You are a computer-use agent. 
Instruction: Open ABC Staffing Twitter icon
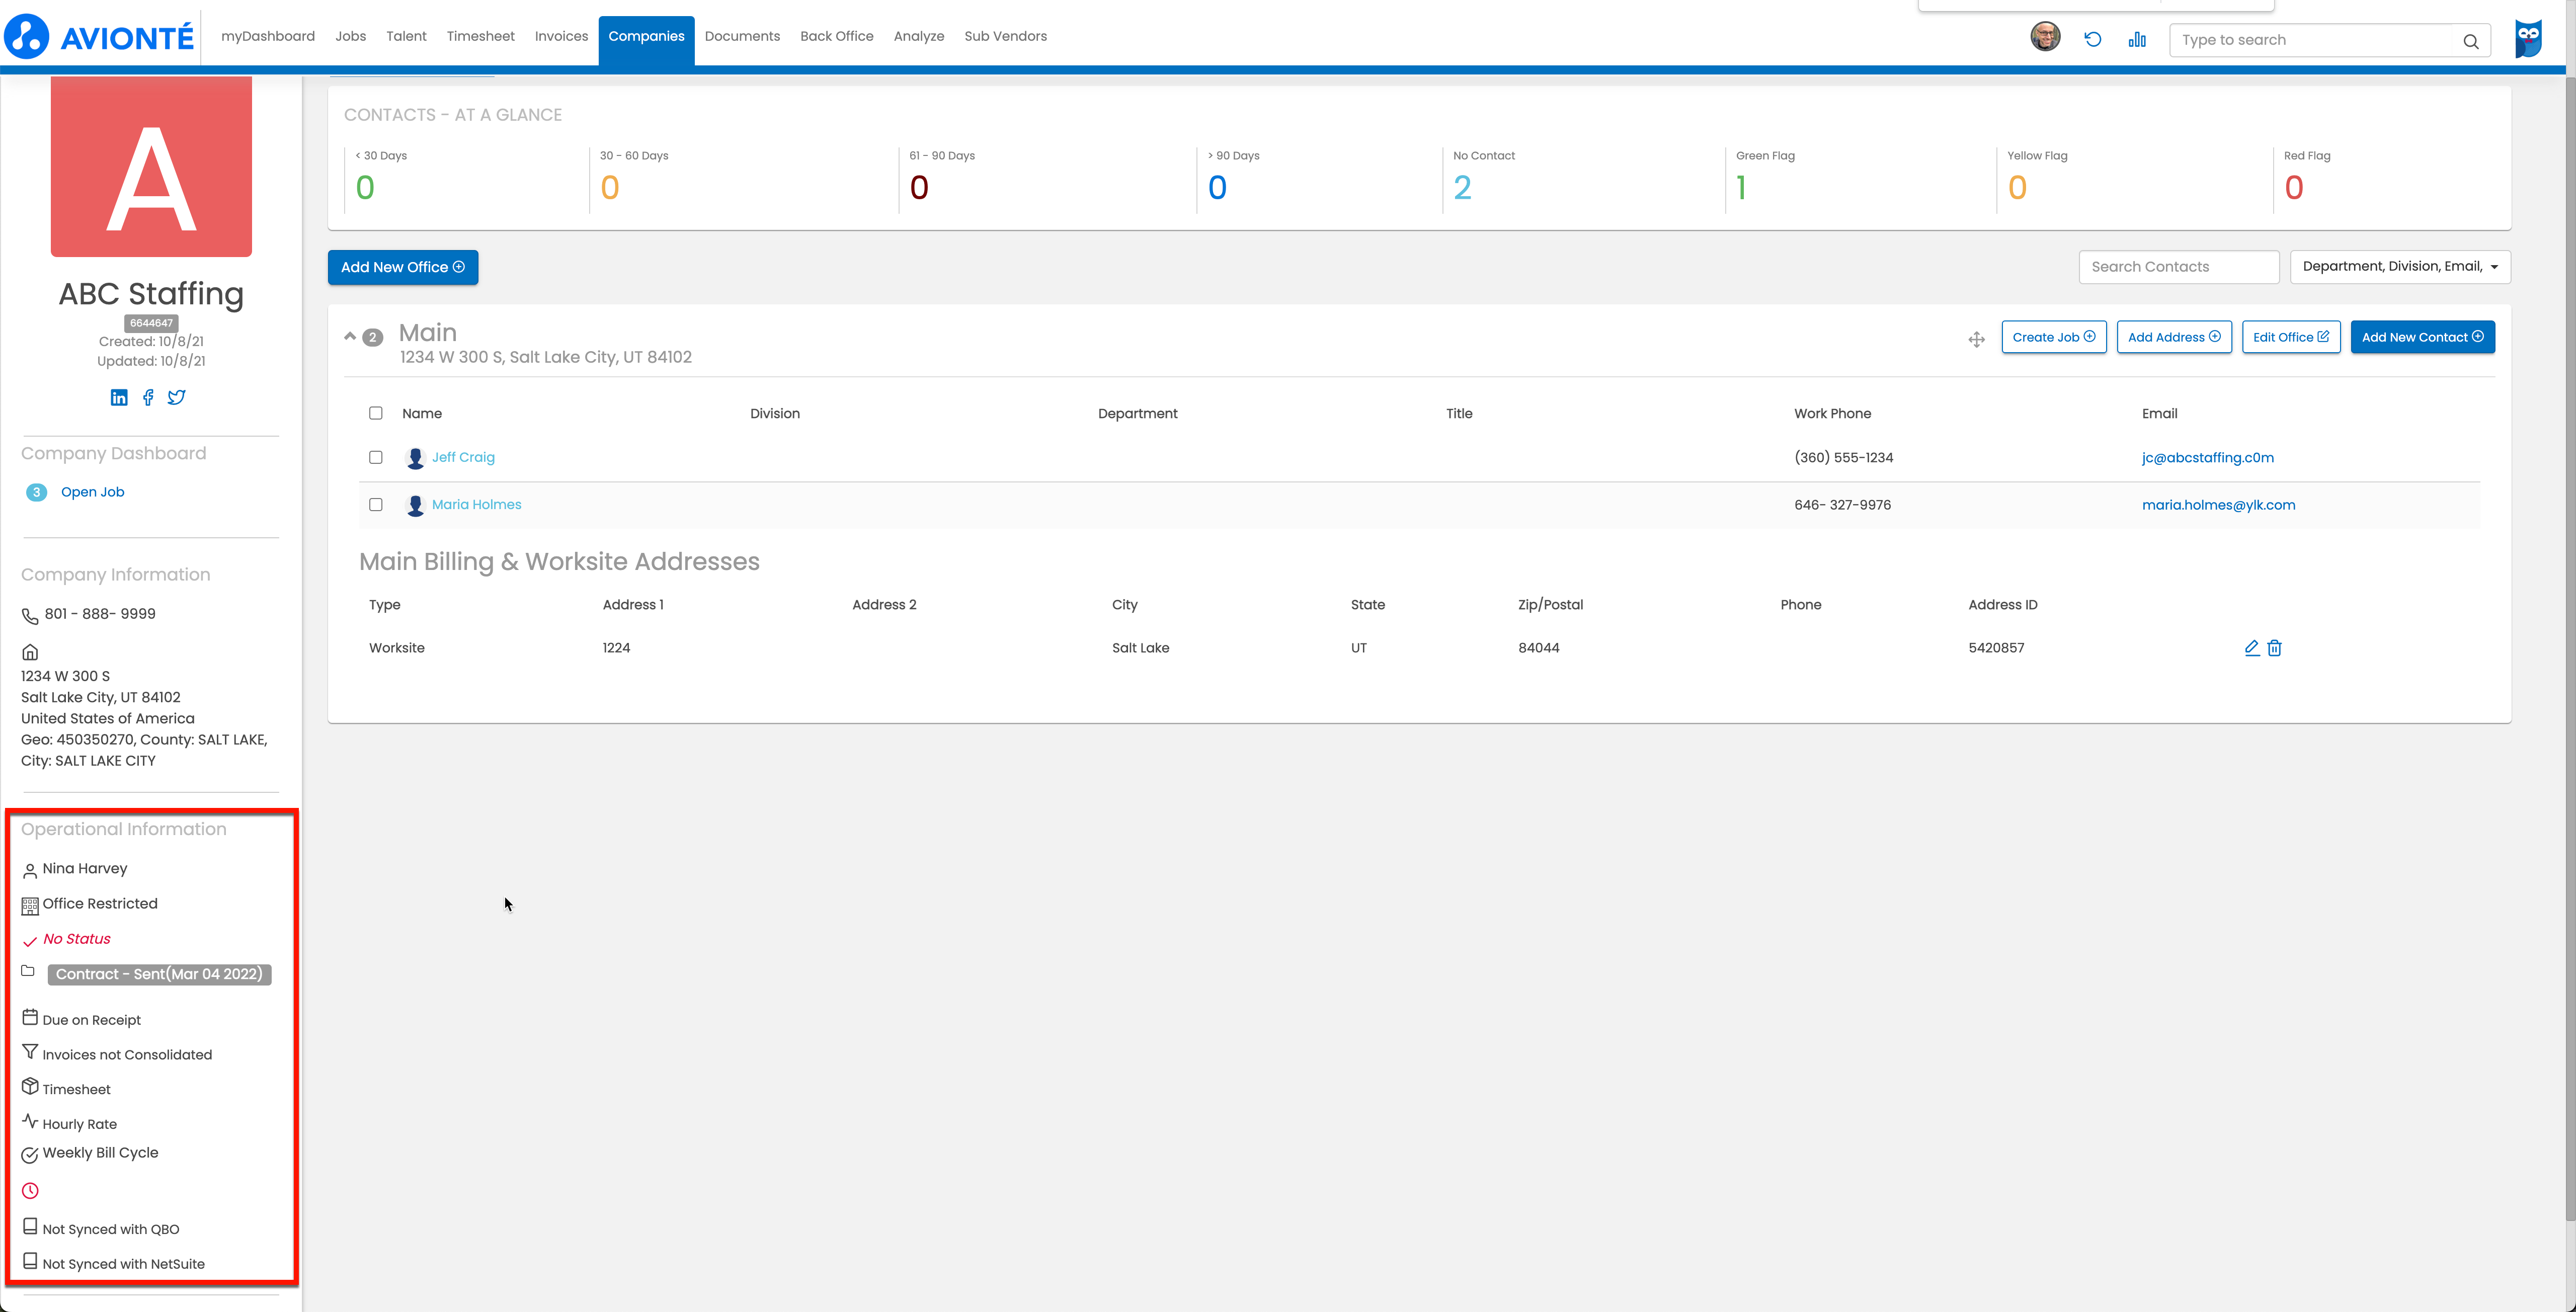(177, 397)
